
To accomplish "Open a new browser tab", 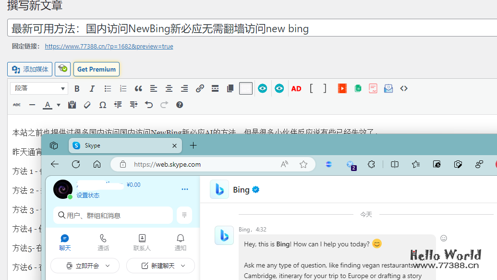I will pos(193,145).
